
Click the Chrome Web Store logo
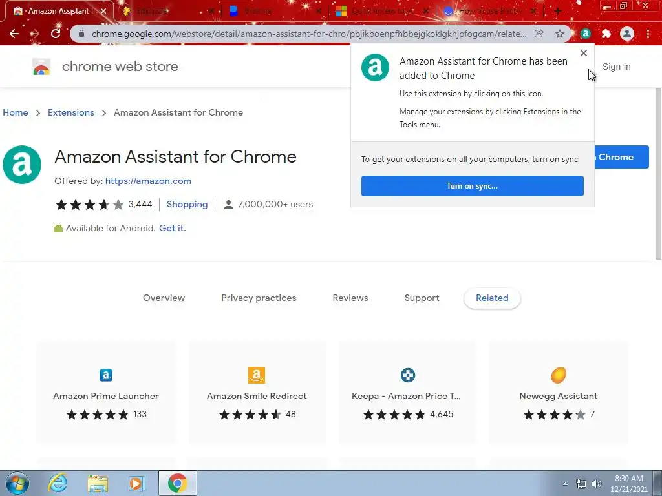[x=41, y=67]
